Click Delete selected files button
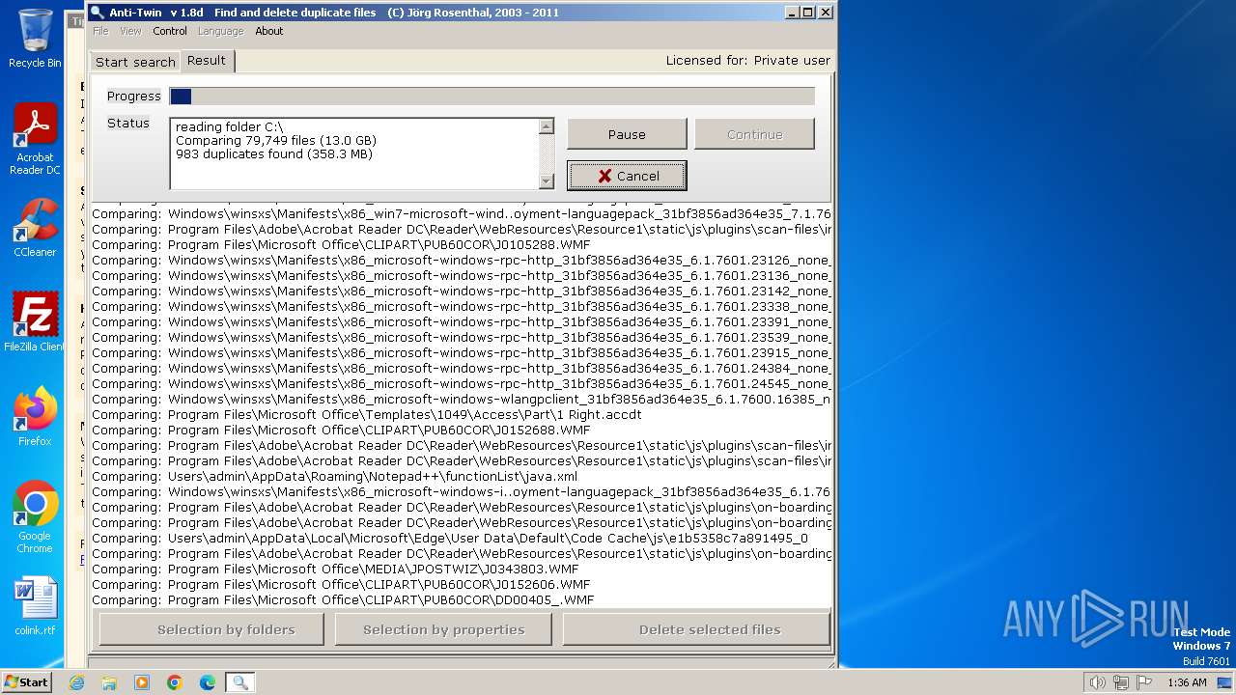Viewport: 1236px width, 695px height. [696, 629]
